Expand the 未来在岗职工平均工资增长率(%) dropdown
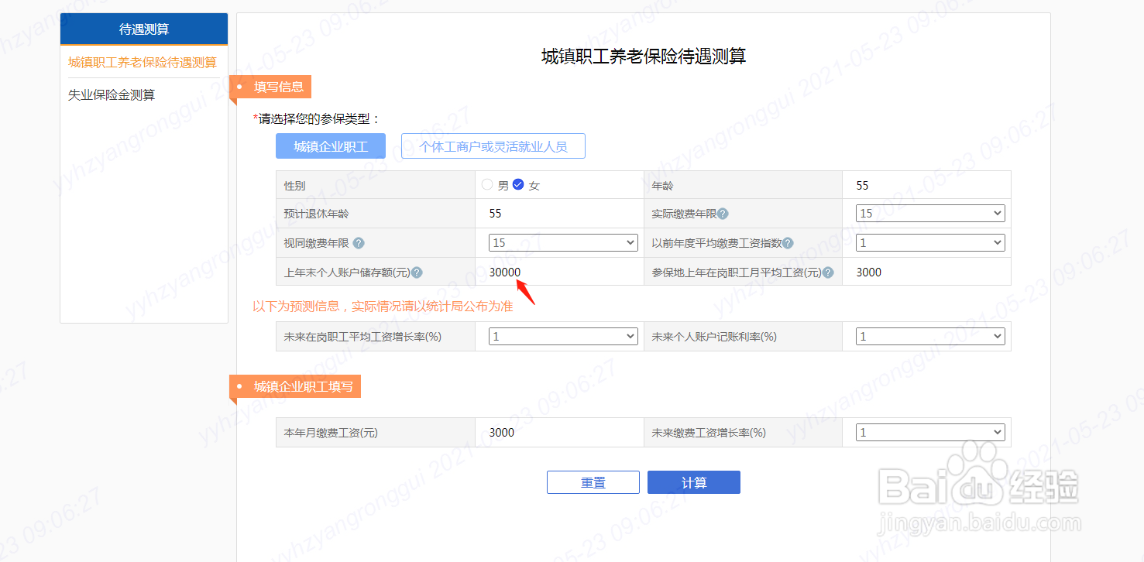The image size is (1144, 562). (563, 337)
